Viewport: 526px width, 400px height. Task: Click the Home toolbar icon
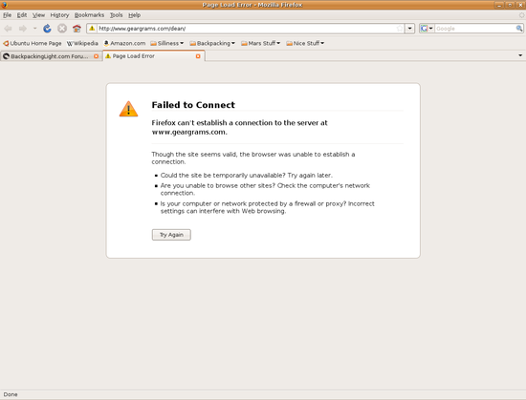(x=77, y=29)
